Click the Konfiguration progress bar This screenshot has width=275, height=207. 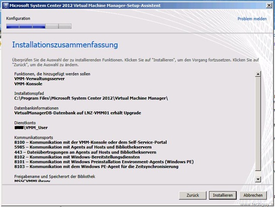pyautogui.click(x=39, y=26)
